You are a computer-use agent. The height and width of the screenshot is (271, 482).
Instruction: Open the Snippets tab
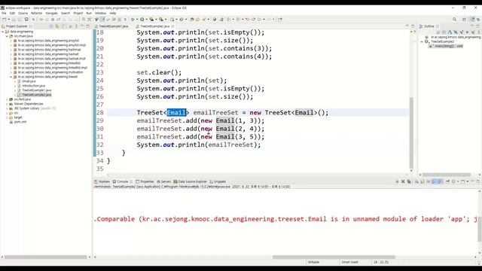click(x=218, y=181)
